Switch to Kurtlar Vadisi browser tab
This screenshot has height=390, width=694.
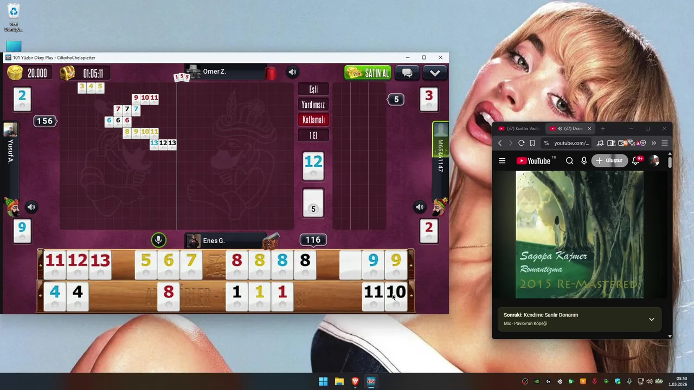click(x=519, y=129)
